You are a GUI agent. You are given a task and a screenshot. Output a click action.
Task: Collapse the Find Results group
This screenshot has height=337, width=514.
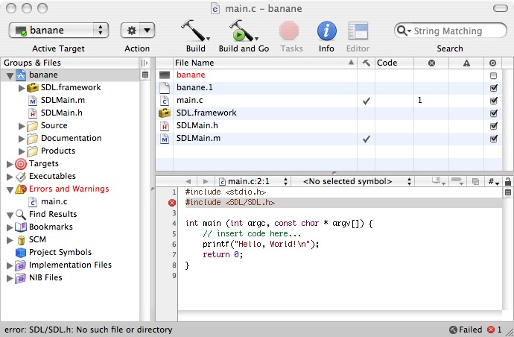[x=10, y=215]
